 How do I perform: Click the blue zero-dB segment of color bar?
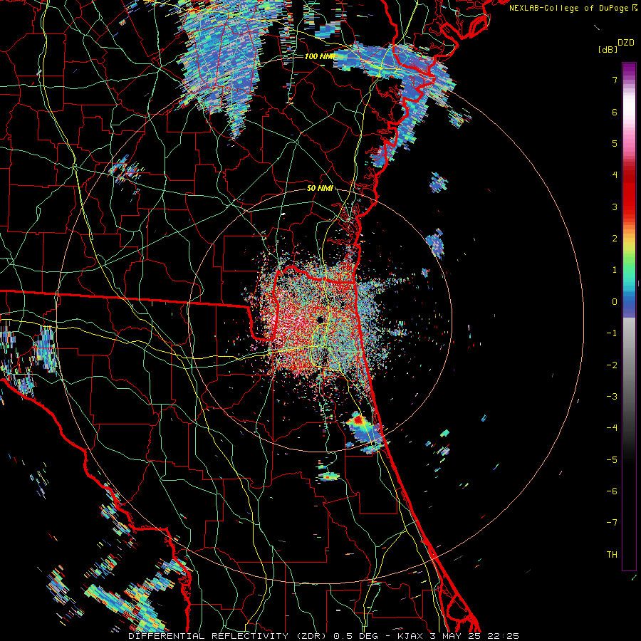(629, 303)
